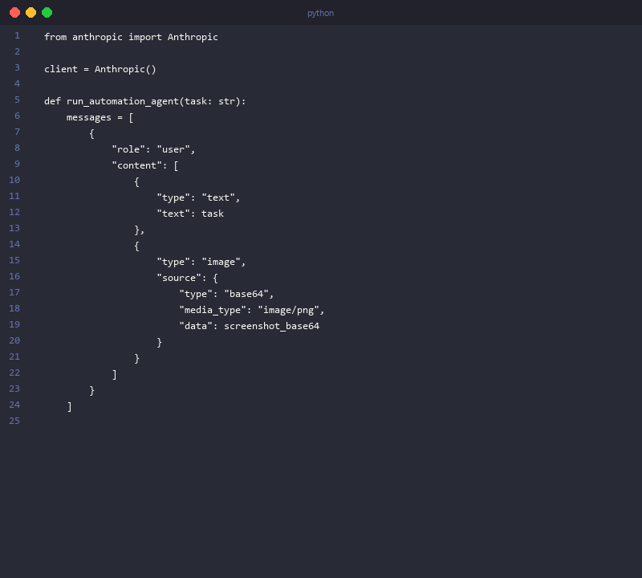Click the "python" title label
This screenshot has height=578, width=642.
coord(320,13)
